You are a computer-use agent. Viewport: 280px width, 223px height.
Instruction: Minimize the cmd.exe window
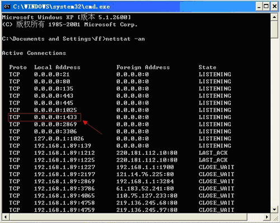click(259, 7)
